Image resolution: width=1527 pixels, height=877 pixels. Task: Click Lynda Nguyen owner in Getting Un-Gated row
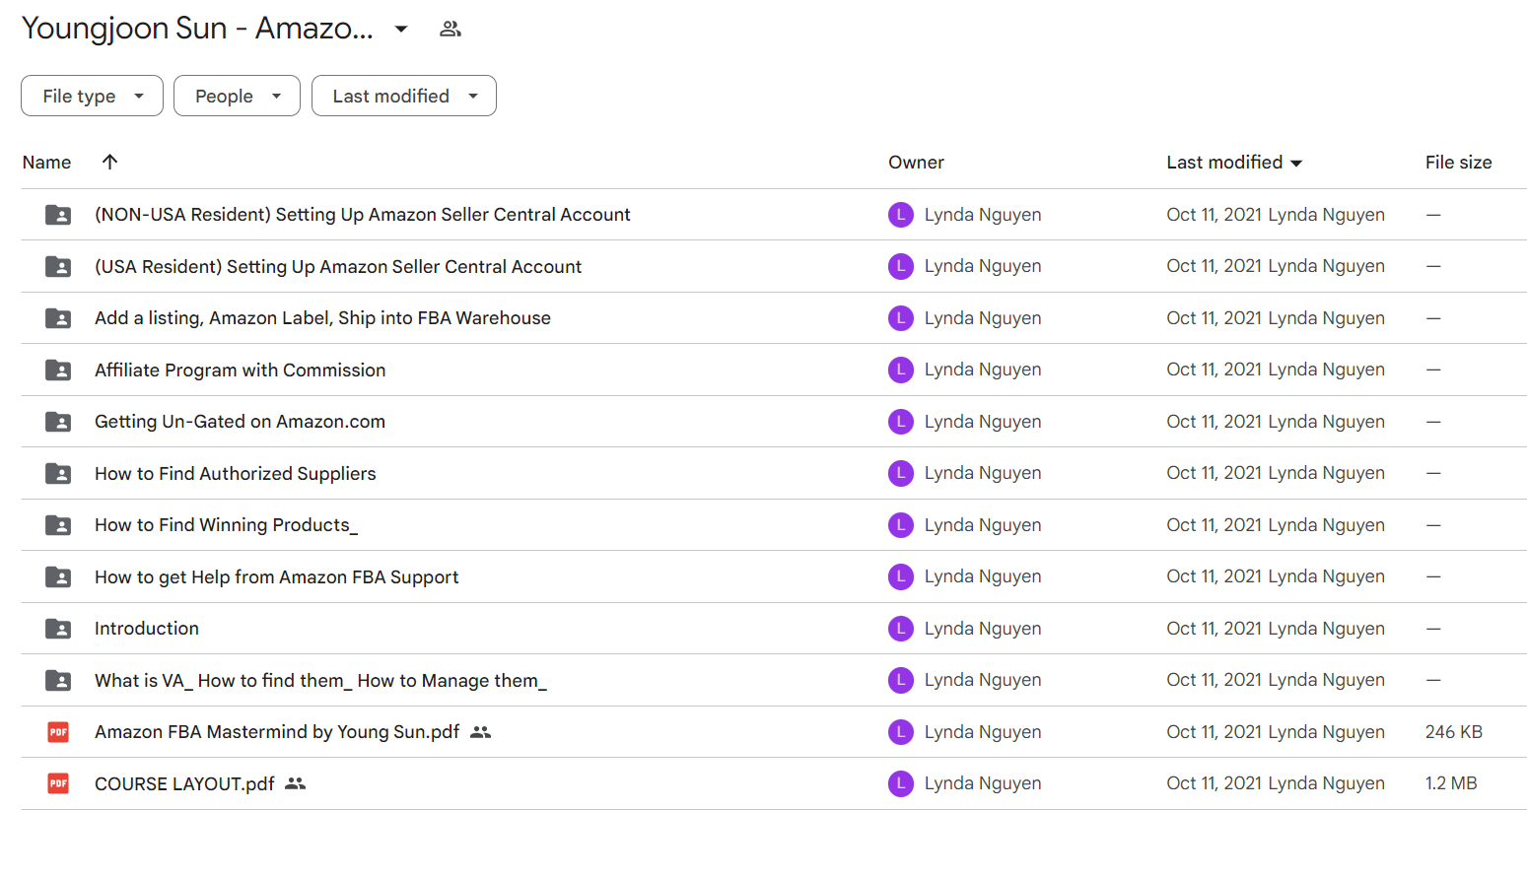pyautogui.click(x=983, y=422)
